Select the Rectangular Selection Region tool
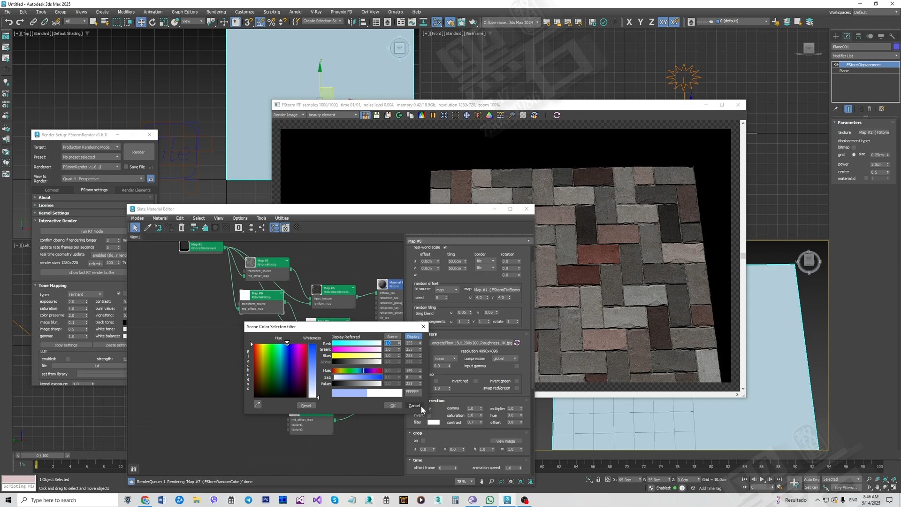The width and height of the screenshot is (901, 507). point(116,22)
